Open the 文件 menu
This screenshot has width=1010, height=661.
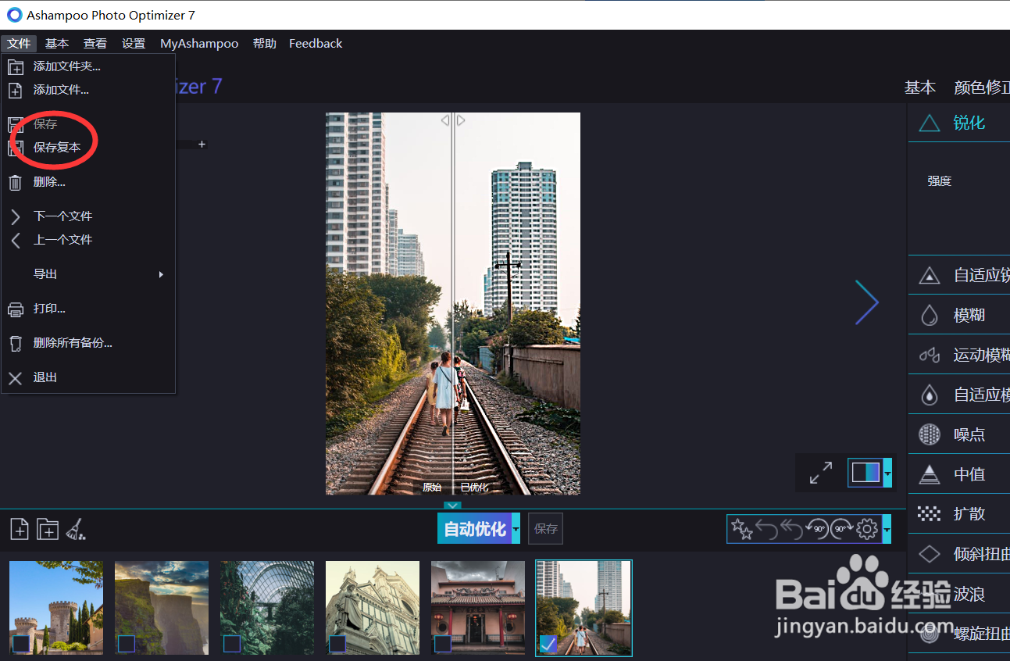19,44
